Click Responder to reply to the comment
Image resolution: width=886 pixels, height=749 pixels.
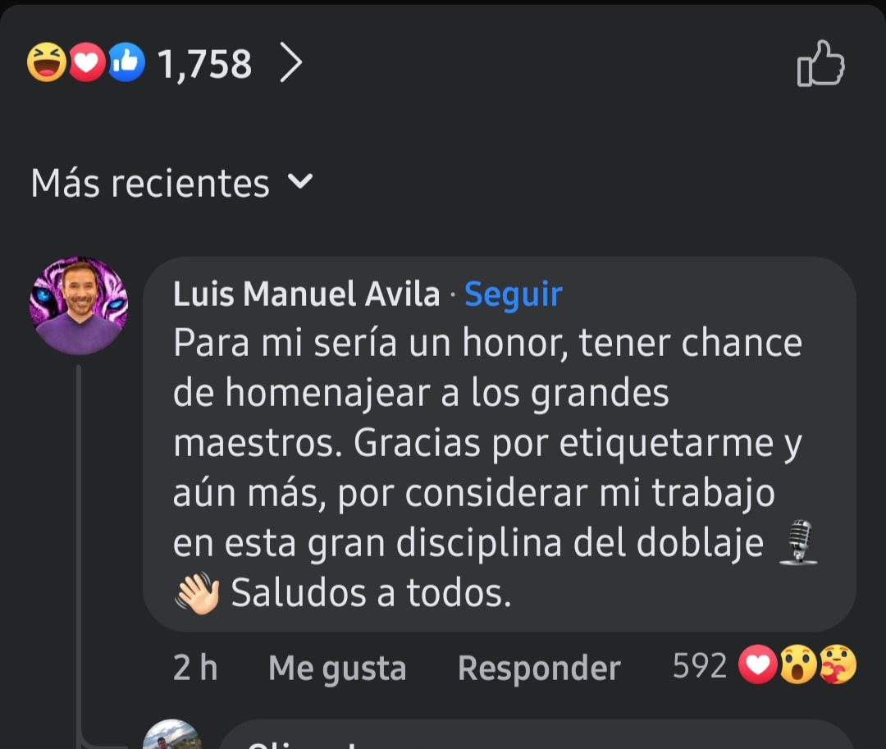click(x=539, y=667)
